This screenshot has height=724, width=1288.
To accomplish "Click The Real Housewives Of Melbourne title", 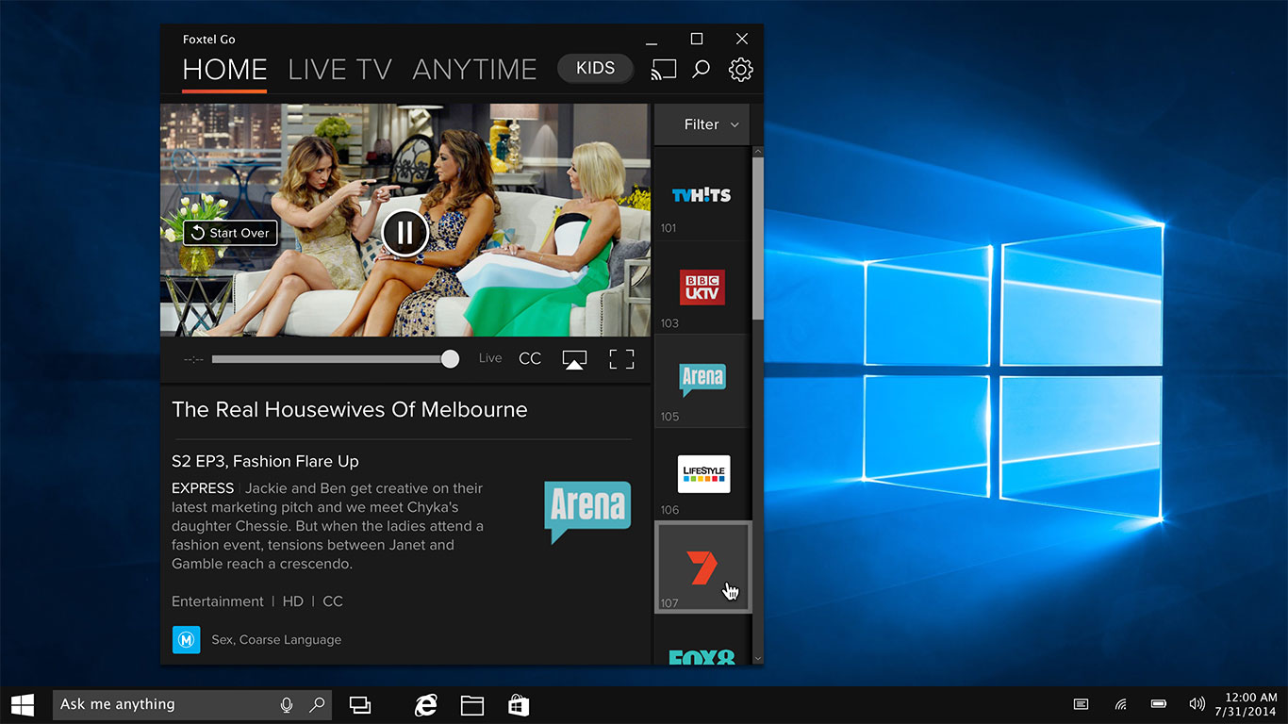I will point(350,409).
